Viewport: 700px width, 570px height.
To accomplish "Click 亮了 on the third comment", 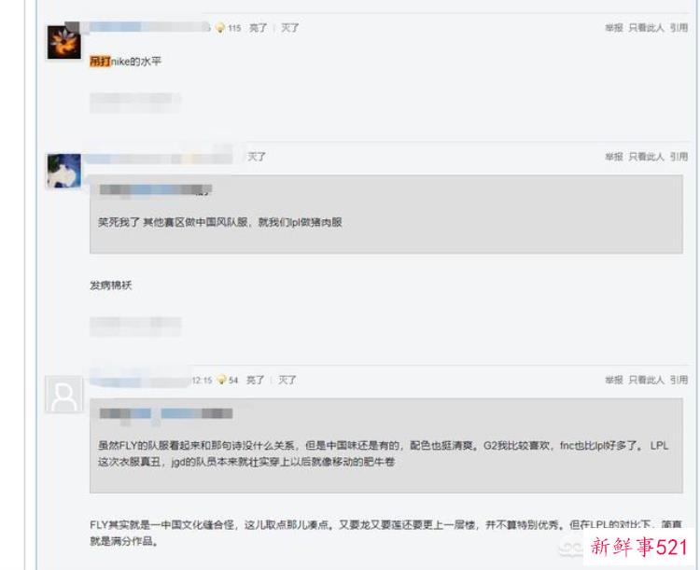I will [256, 380].
